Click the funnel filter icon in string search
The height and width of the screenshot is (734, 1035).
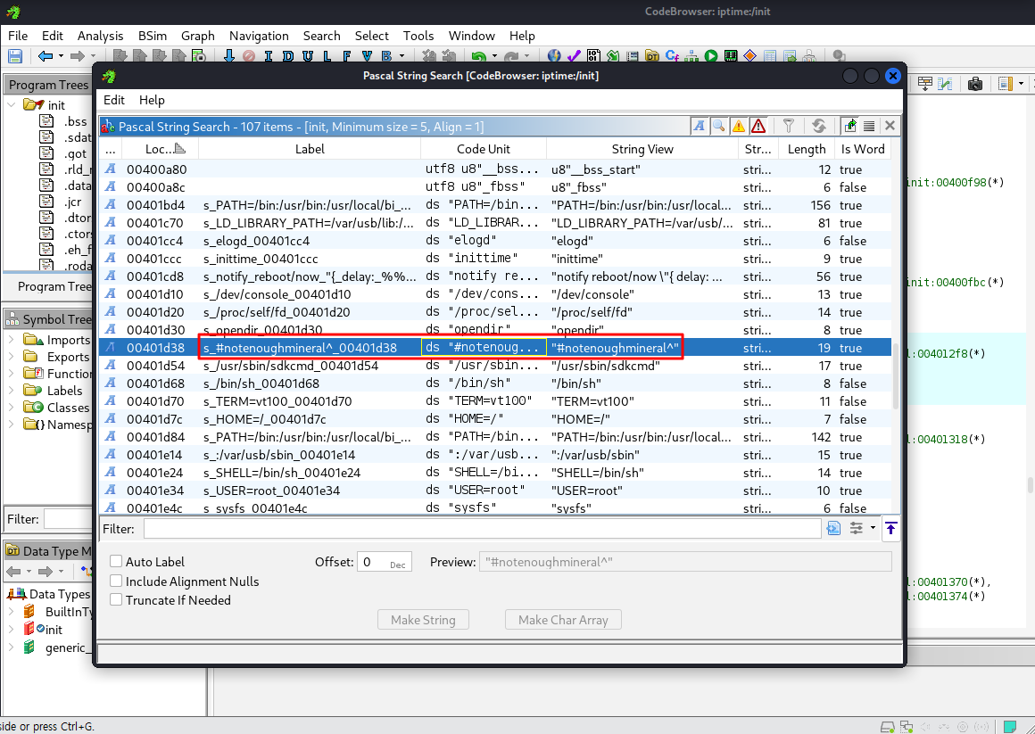(x=788, y=126)
